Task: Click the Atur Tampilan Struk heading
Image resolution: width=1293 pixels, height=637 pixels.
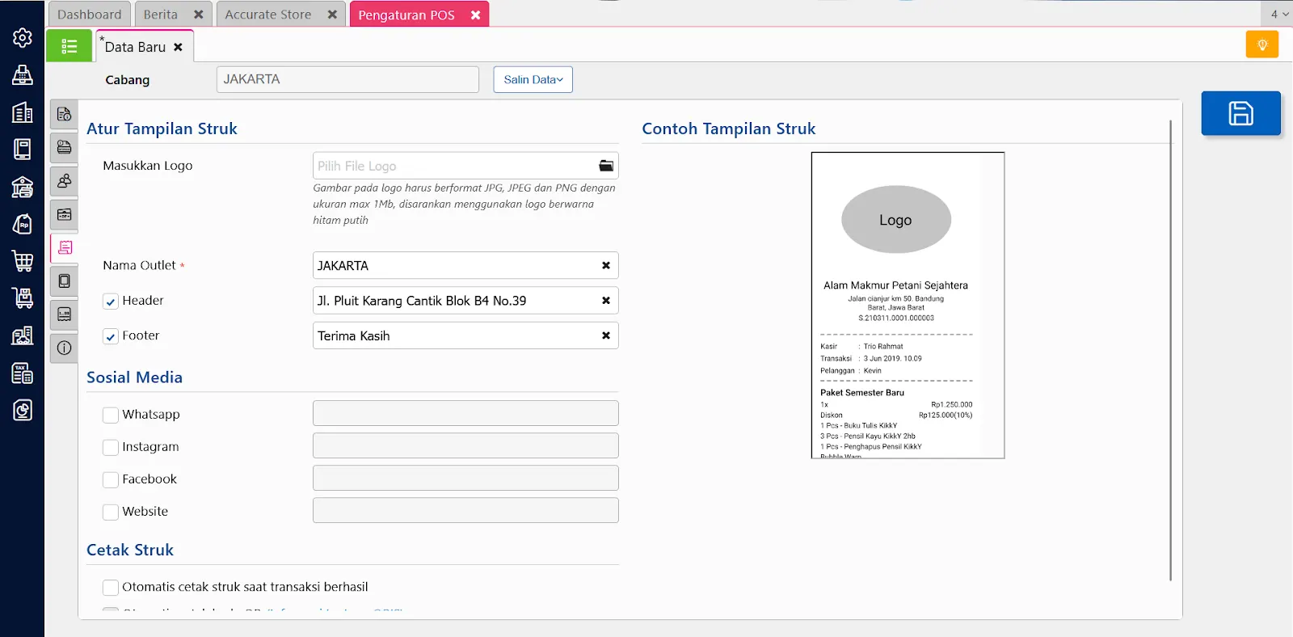Action: pos(162,129)
